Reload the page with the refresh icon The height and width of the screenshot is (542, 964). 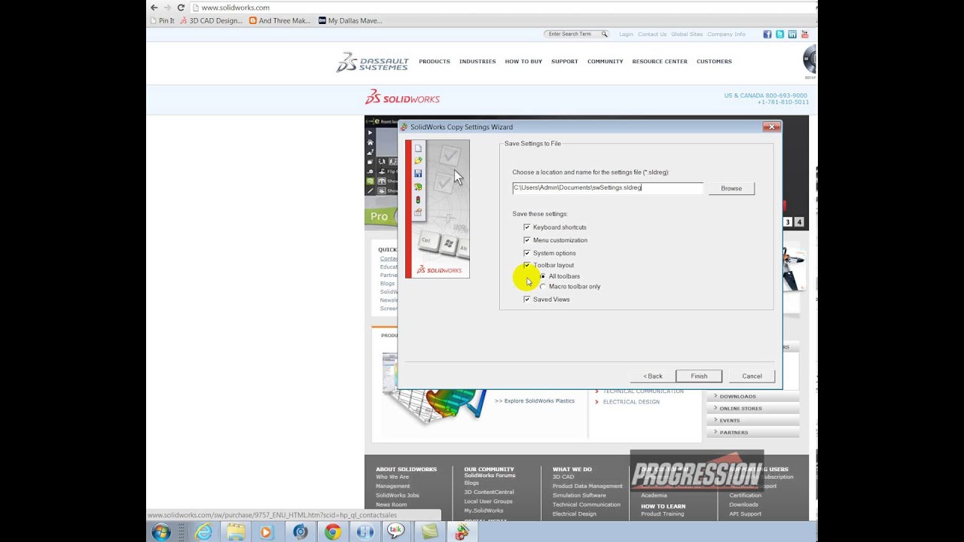coord(181,8)
